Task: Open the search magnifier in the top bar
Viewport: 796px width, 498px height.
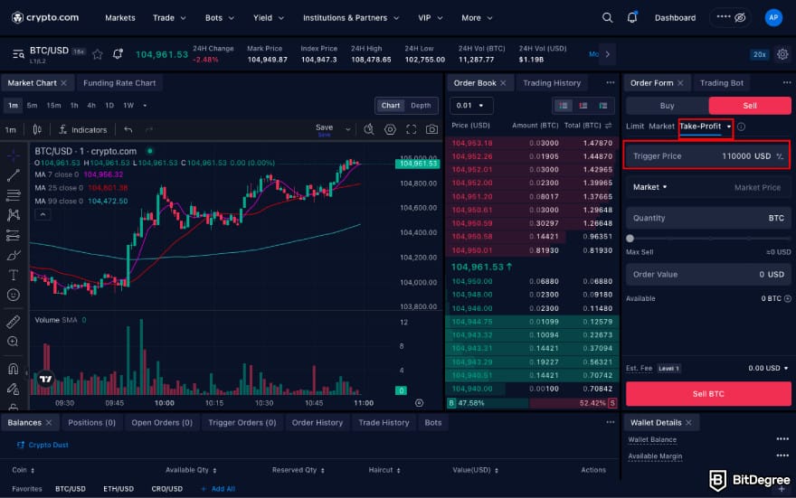Action: point(607,18)
